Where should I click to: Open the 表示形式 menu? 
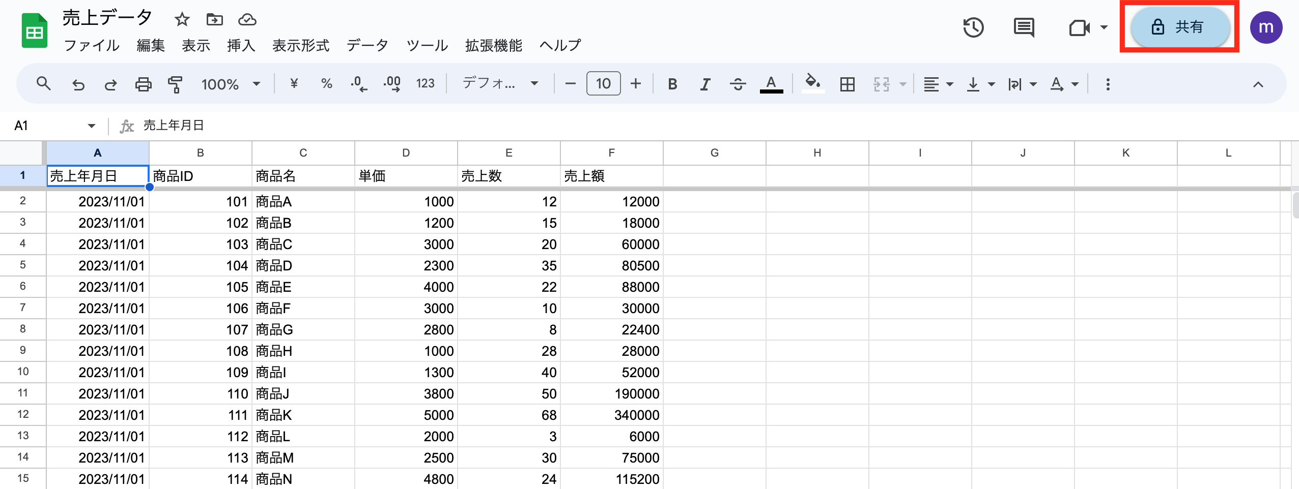(x=301, y=46)
